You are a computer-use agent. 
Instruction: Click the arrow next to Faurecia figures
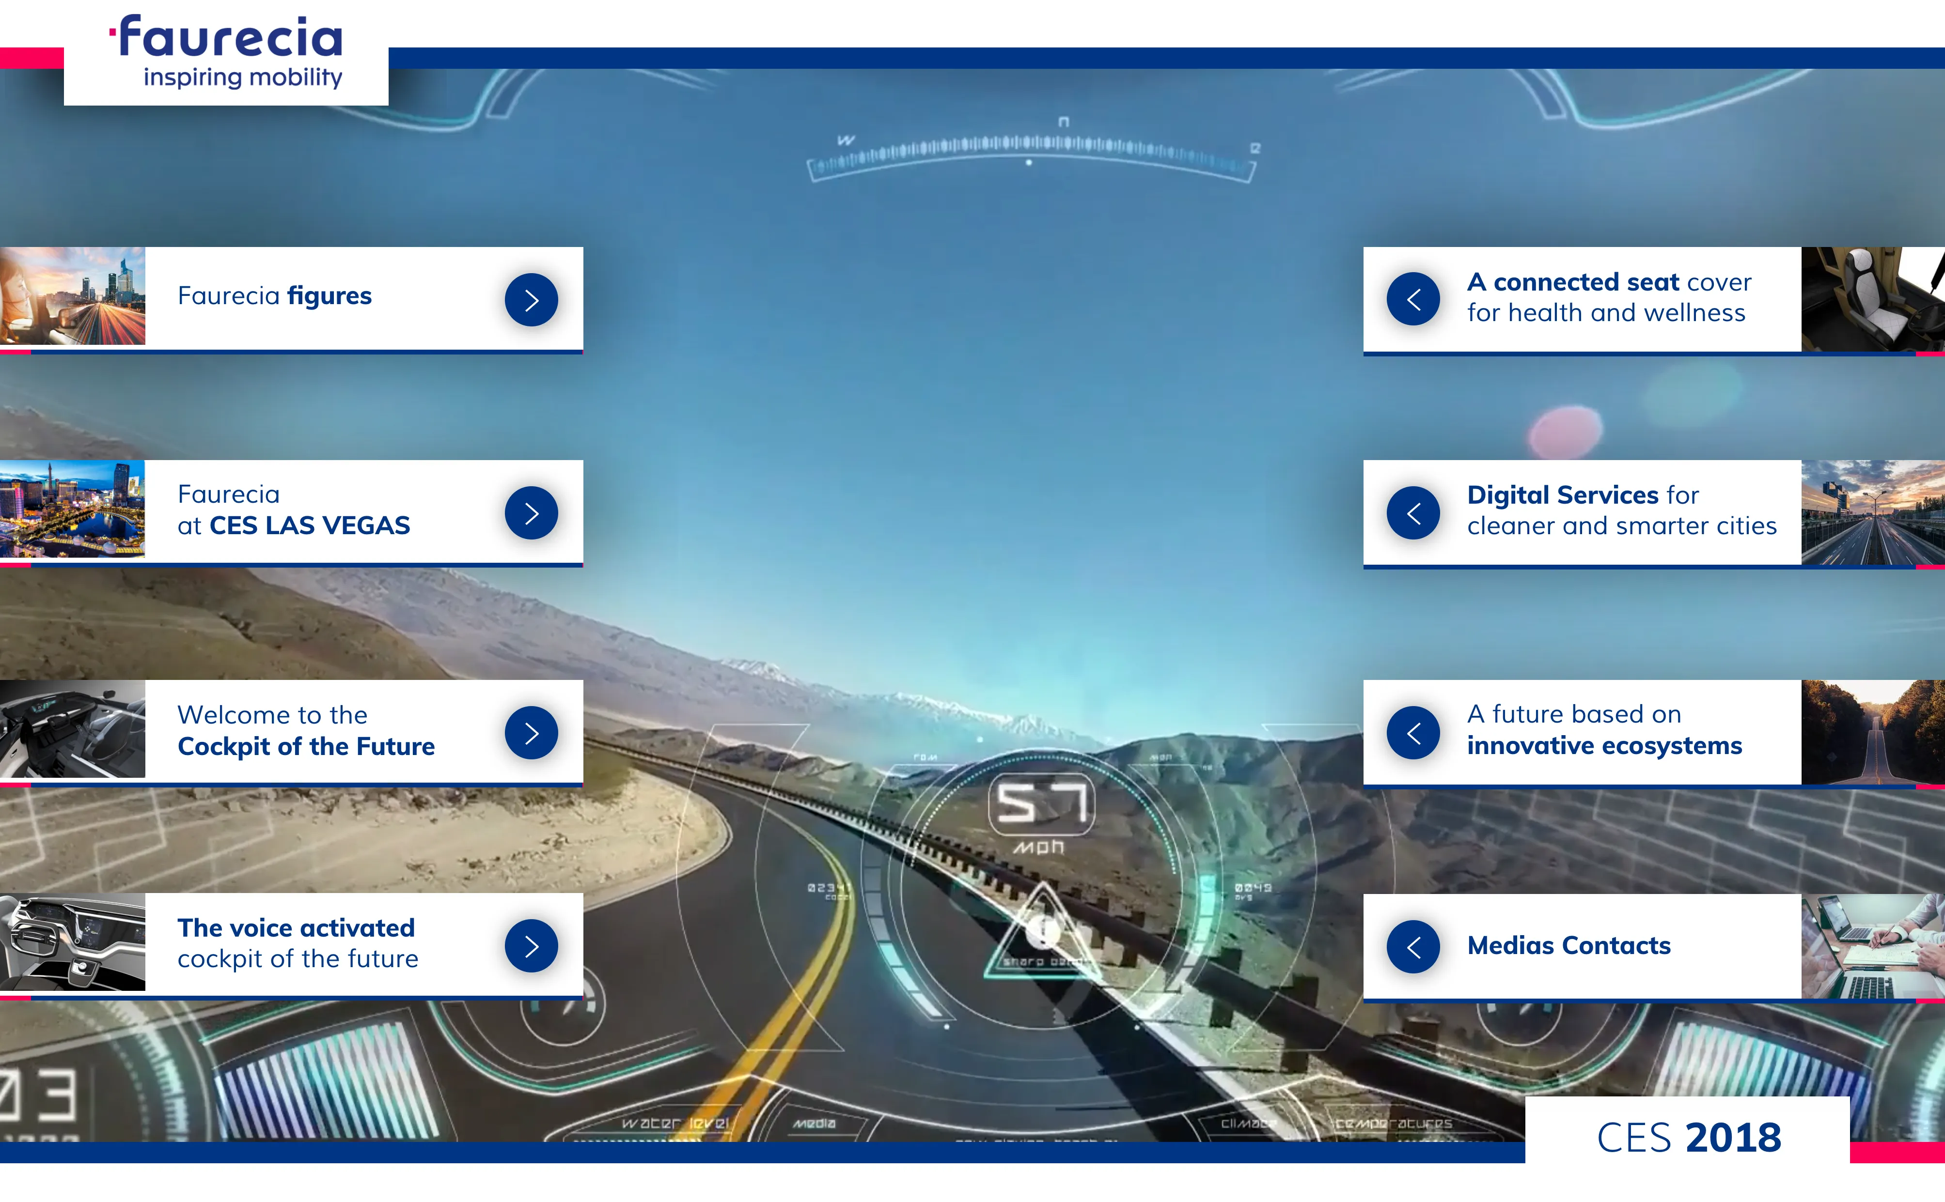(531, 299)
